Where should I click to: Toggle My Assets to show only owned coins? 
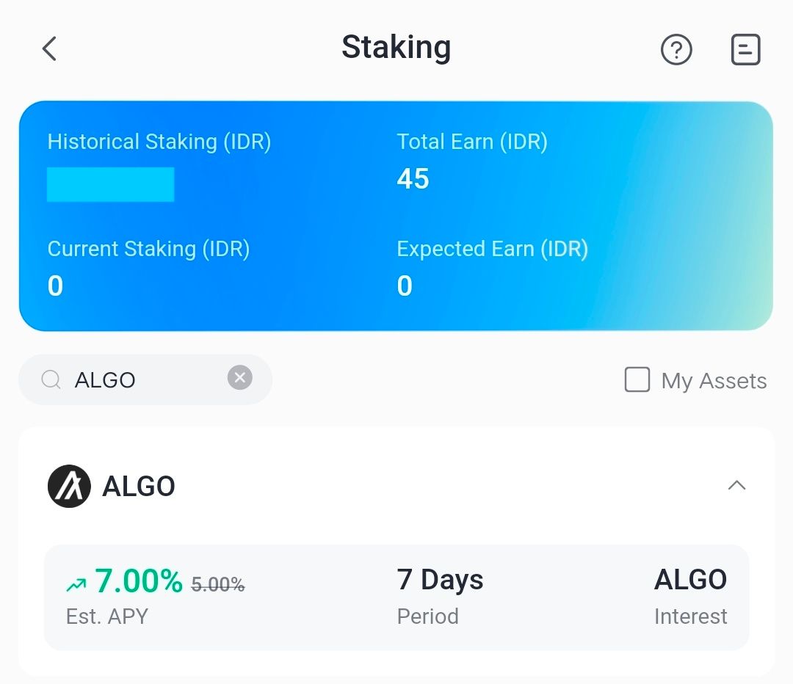click(x=637, y=379)
